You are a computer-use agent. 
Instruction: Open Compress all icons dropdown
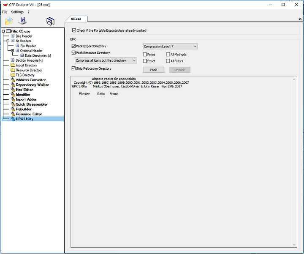[x=106, y=60]
